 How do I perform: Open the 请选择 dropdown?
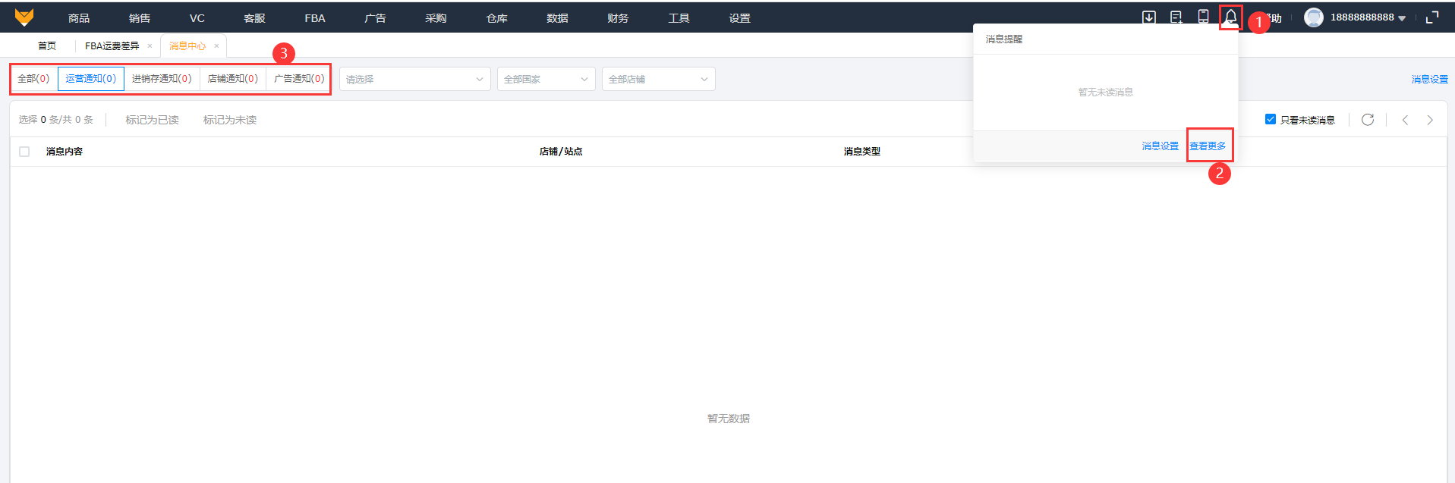pyautogui.click(x=414, y=79)
